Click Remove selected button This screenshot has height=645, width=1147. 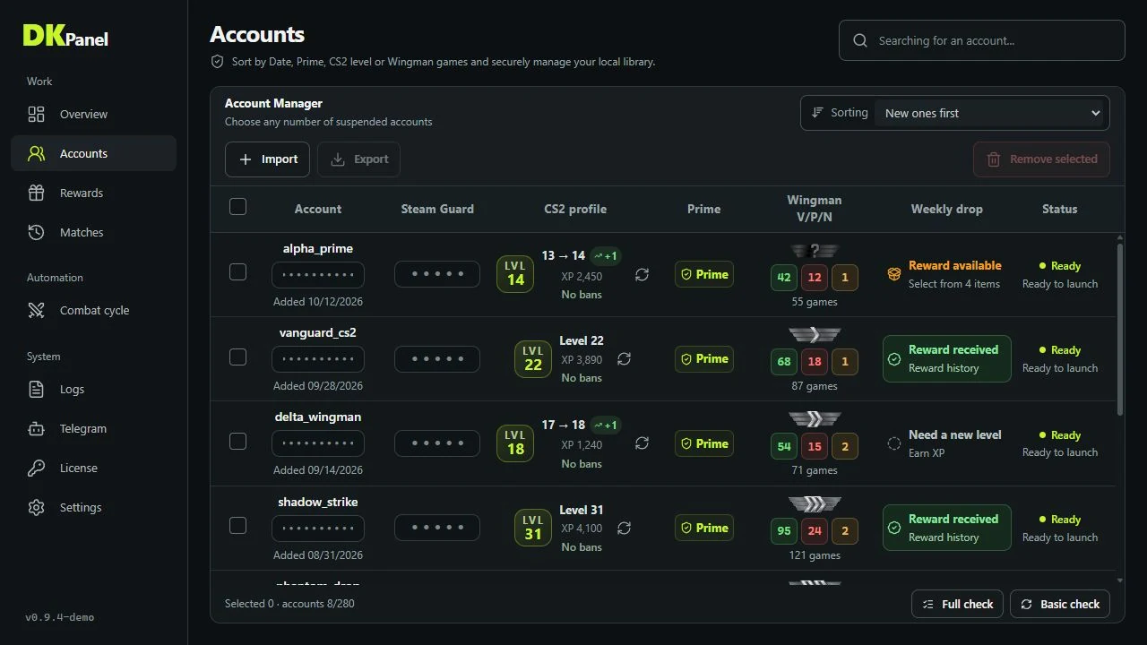[1041, 159]
